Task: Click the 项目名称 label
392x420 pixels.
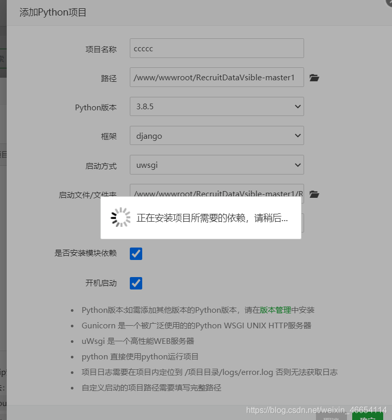Action: click(101, 49)
